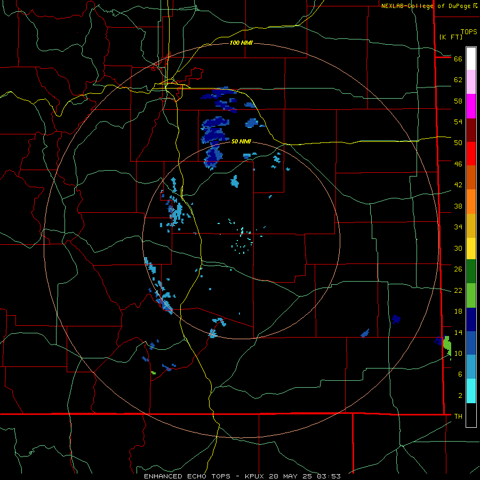Click the '26' legend value
The height and width of the screenshot is (480, 480).
pos(458,269)
